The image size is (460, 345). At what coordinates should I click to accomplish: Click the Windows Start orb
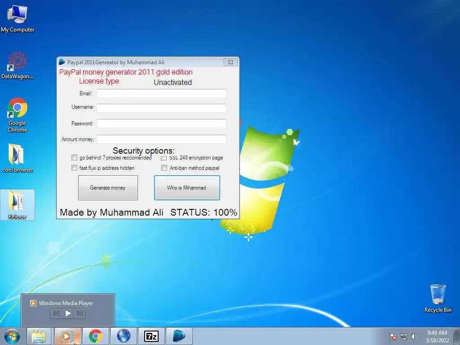12,336
